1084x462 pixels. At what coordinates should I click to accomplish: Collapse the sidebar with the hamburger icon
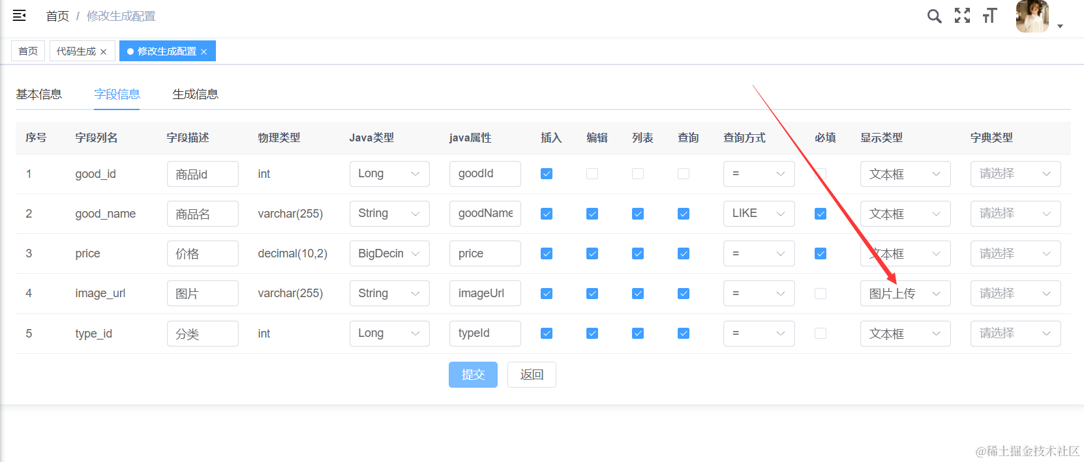(x=20, y=16)
